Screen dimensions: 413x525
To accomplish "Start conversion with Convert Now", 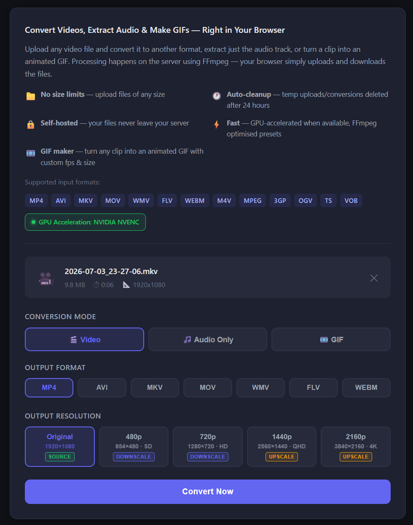I will pos(208,492).
